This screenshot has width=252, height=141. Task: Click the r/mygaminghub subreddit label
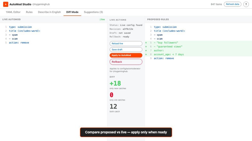41,4
